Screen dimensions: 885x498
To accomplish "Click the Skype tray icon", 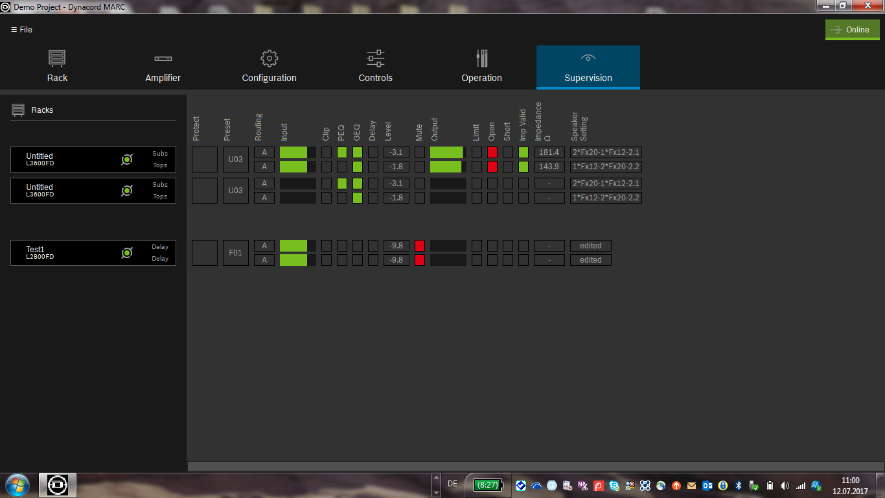I will coord(614,485).
